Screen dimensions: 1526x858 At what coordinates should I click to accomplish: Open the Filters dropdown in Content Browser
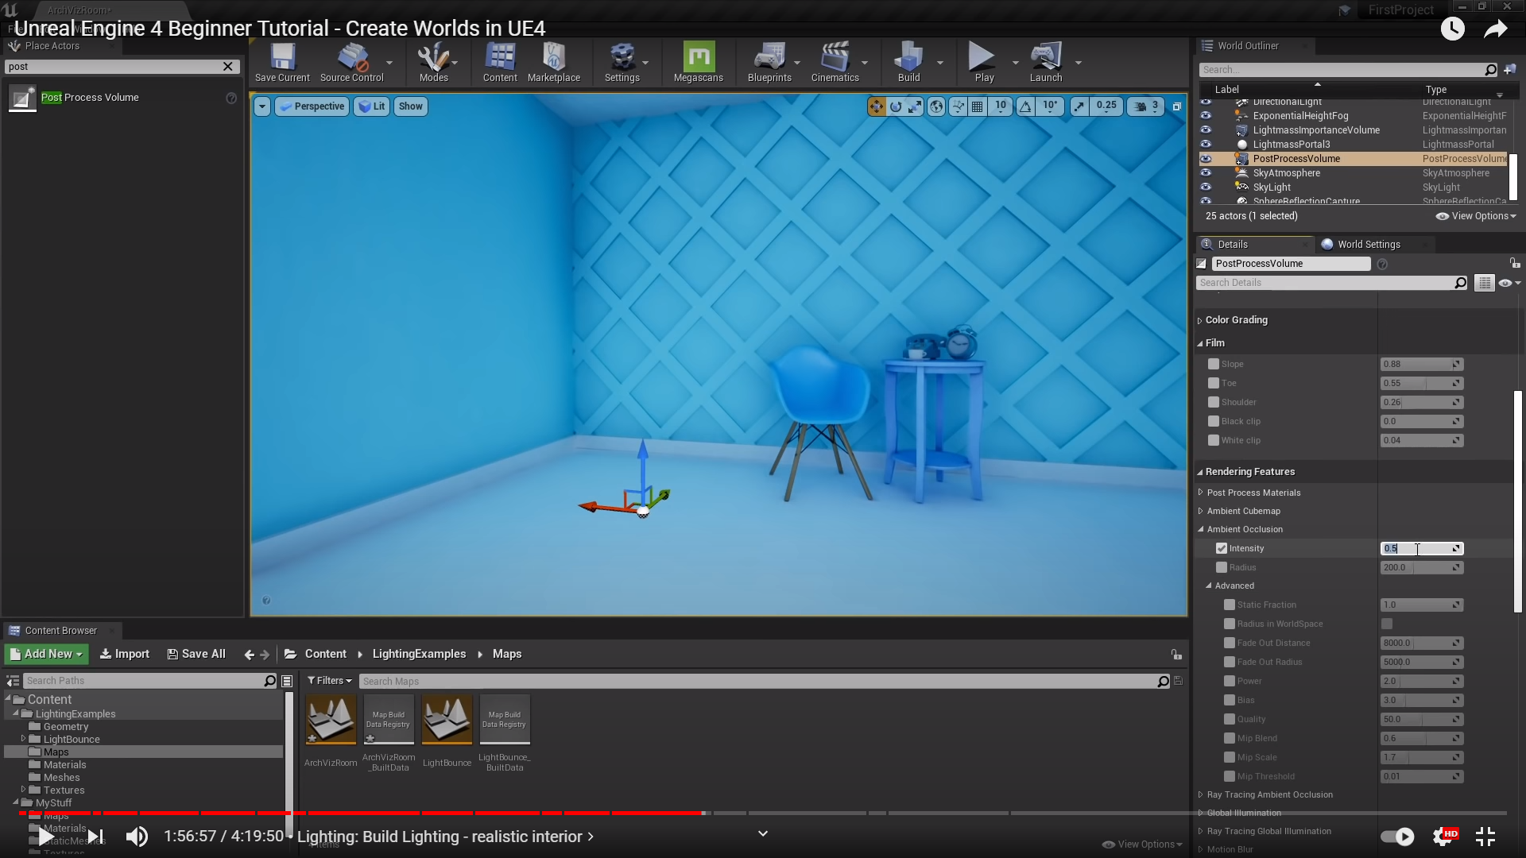329,681
